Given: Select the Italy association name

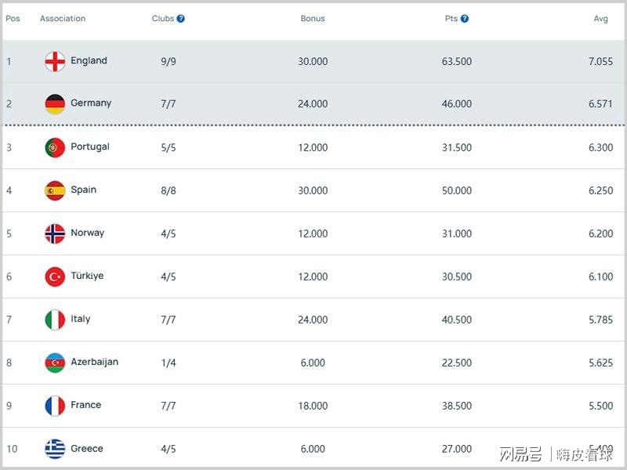Looking at the screenshot, I should (x=81, y=319).
